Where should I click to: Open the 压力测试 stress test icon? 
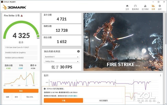click(x=145, y=7)
